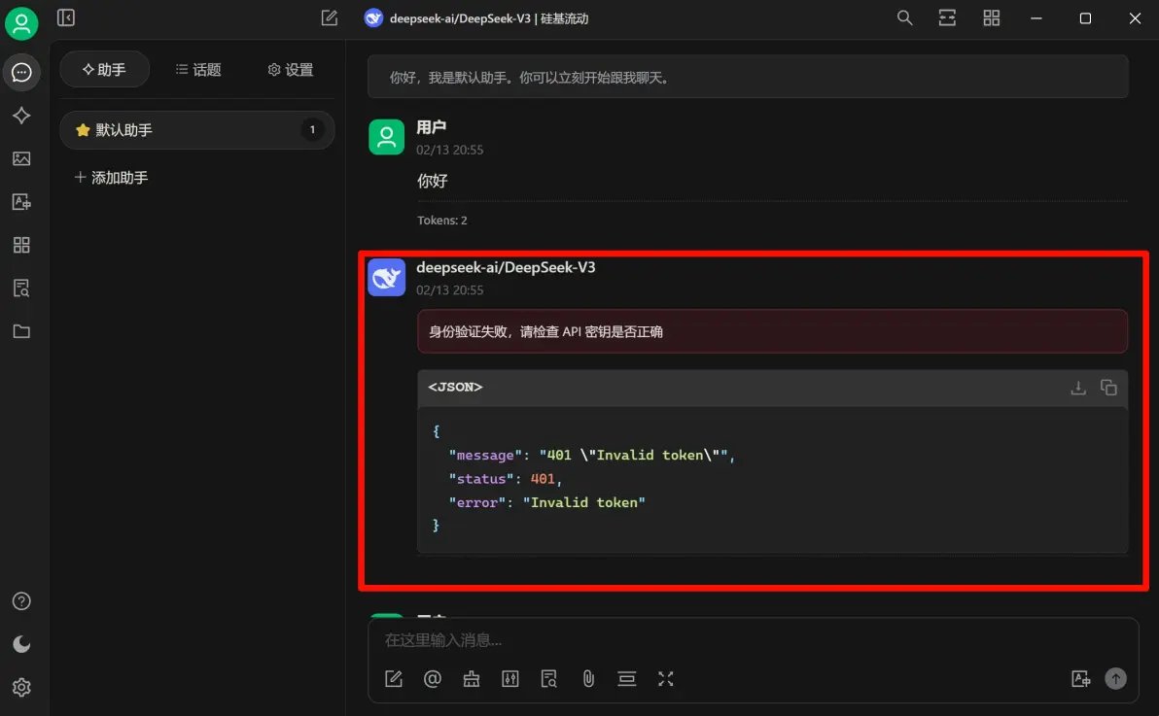Open the translate page in left sidebar

[x=21, y=202]
